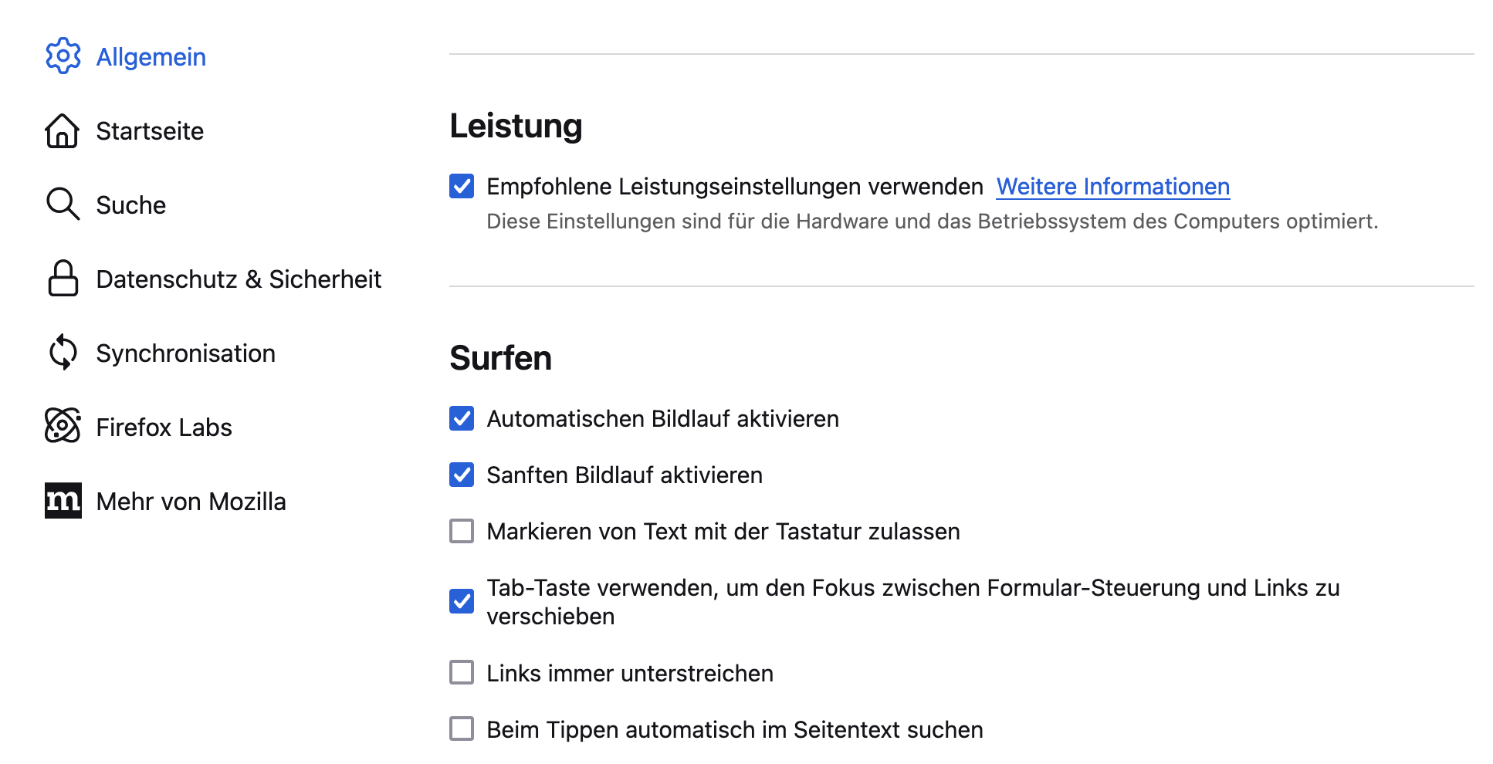Viewport: 1493px width, 764px height.
Task: Enable Markieren von Text mit der Tastatur
Action: coord(462,531)
